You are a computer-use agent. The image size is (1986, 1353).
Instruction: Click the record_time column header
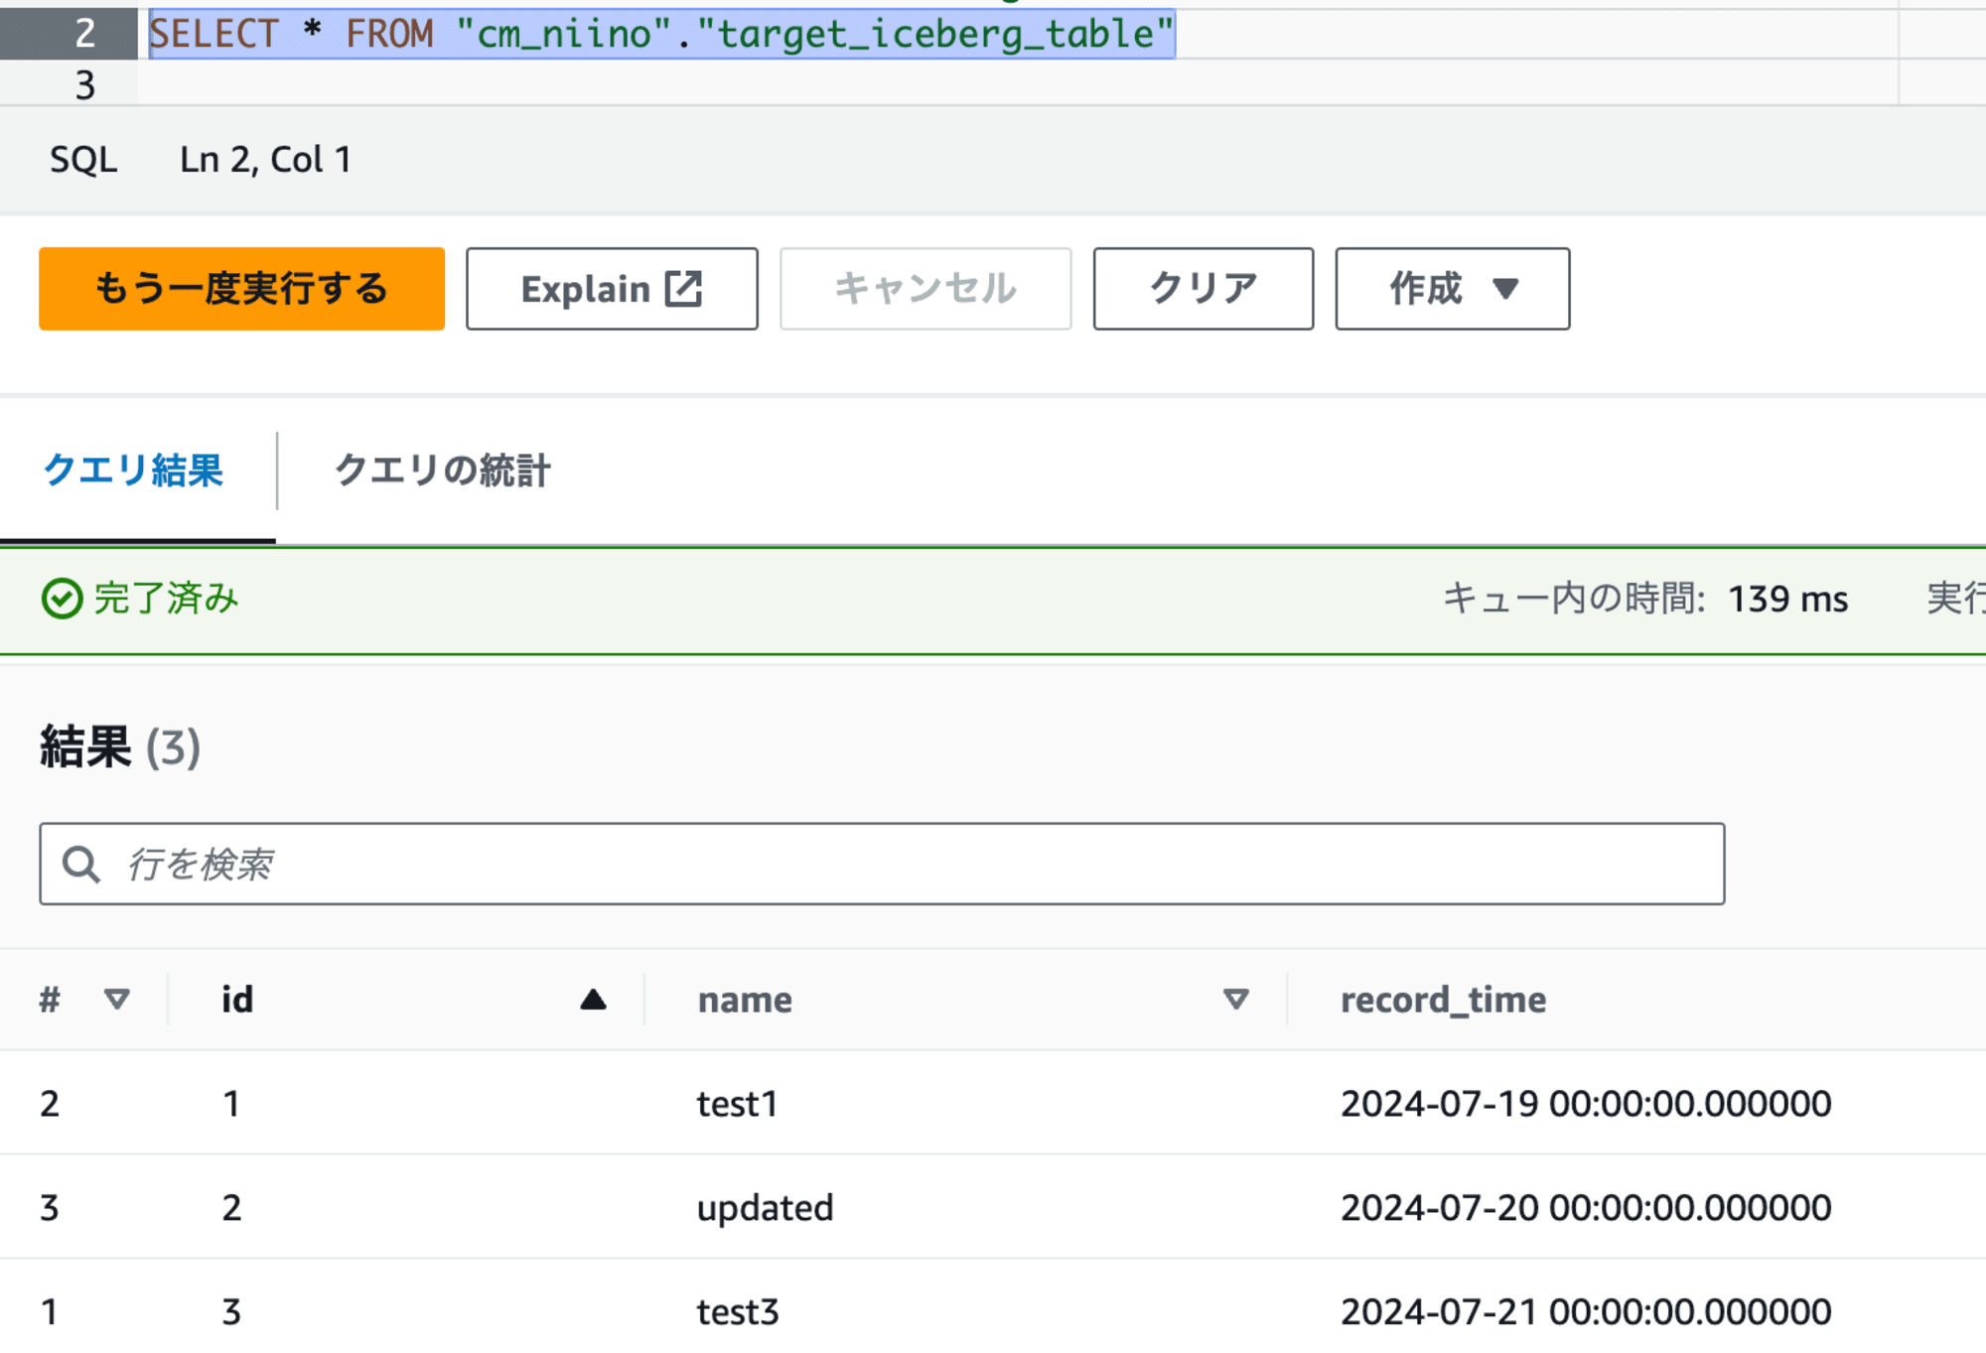(x=1443, y=1000)
